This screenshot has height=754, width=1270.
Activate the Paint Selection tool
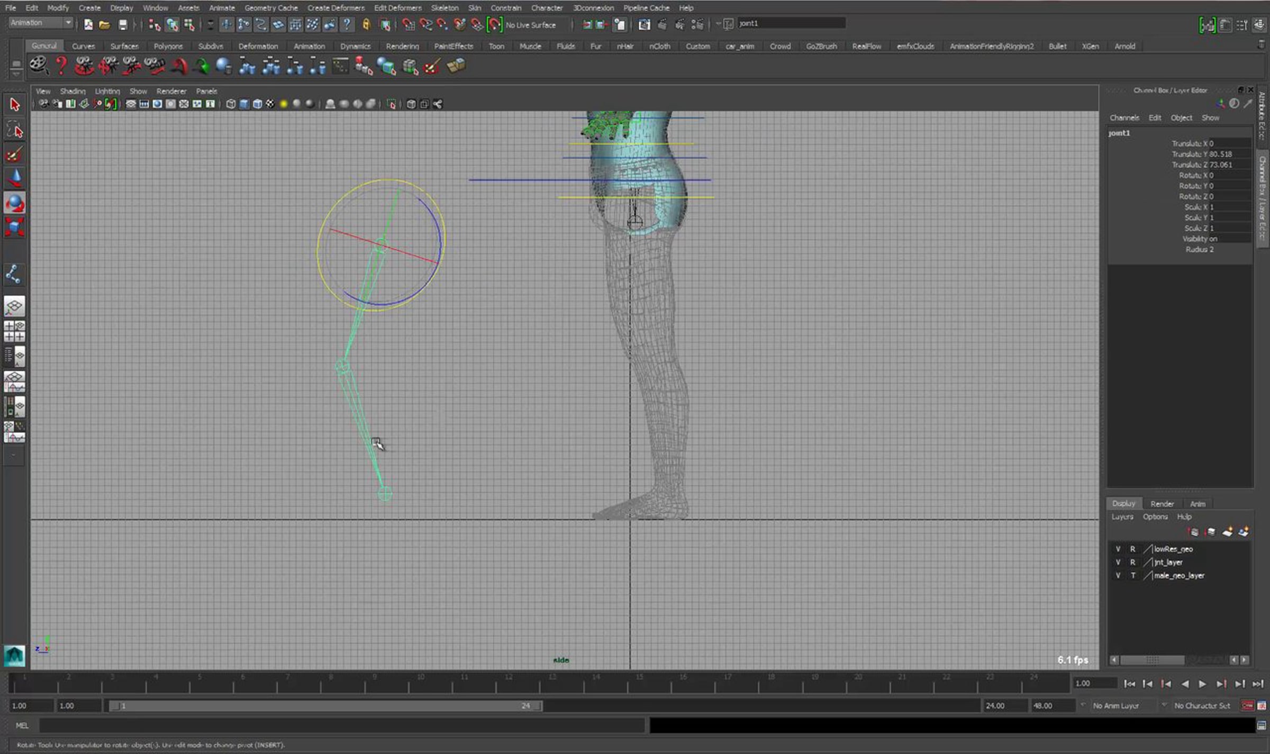coord(14,155)
